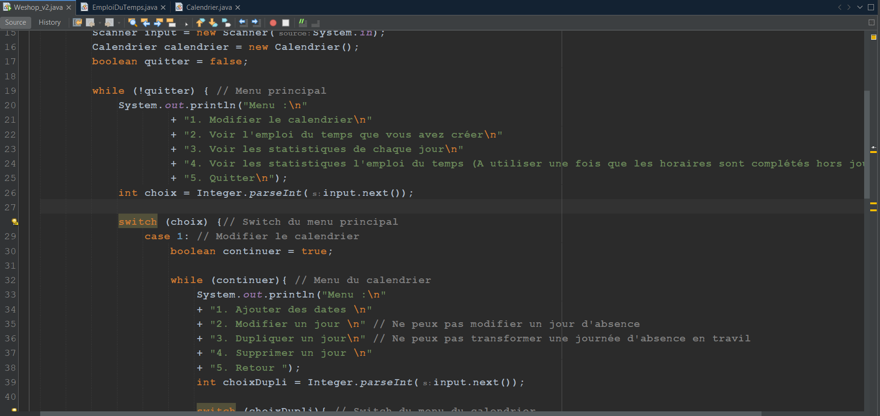Toggle highlight search in the editor toolbar
880x416 pixels.
click(171, 22)
